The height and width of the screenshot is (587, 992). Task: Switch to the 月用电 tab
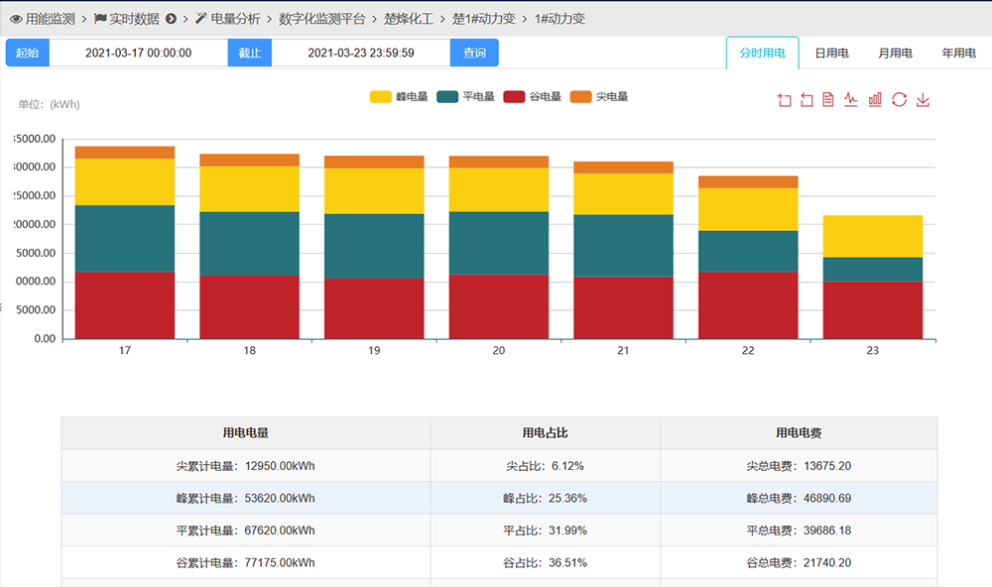895,54
